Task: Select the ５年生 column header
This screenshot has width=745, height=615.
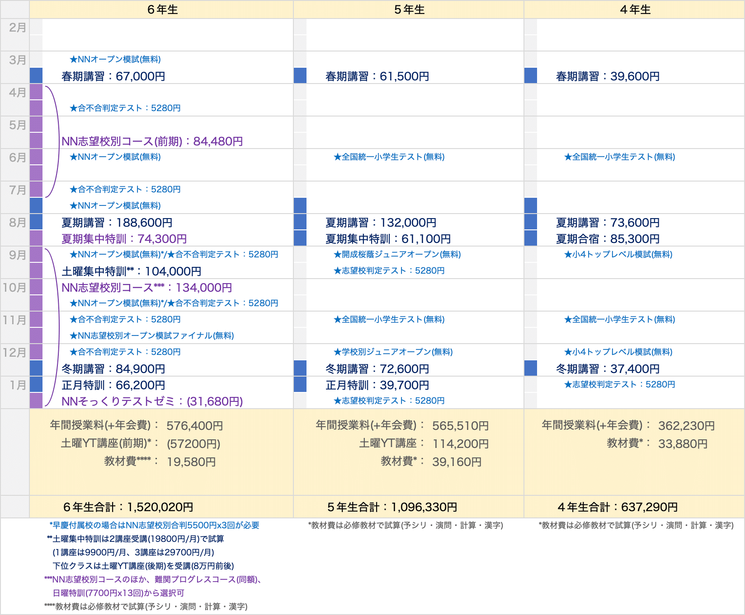Action: pyautogui.click(x=409, y=9)
